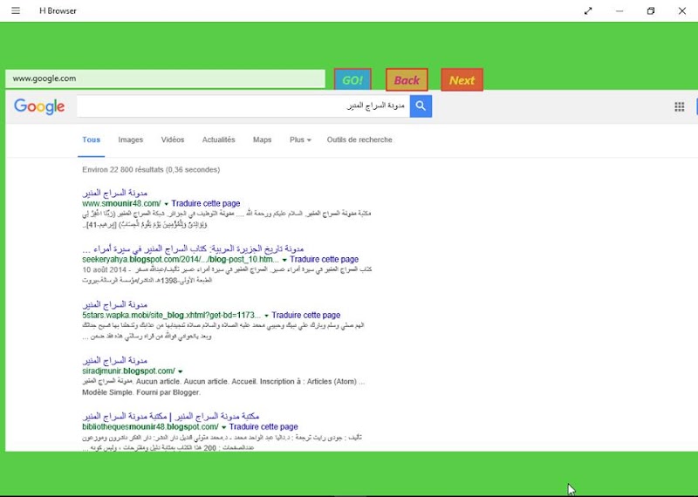Click the www.smounir48.com/ green URL

(x=121, y=203)
